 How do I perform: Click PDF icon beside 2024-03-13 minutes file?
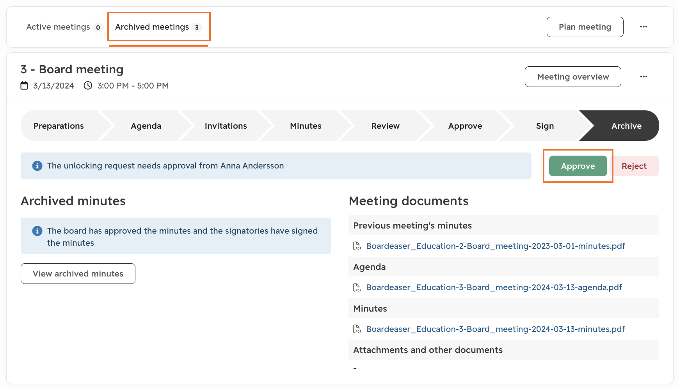tap(357, 329)
